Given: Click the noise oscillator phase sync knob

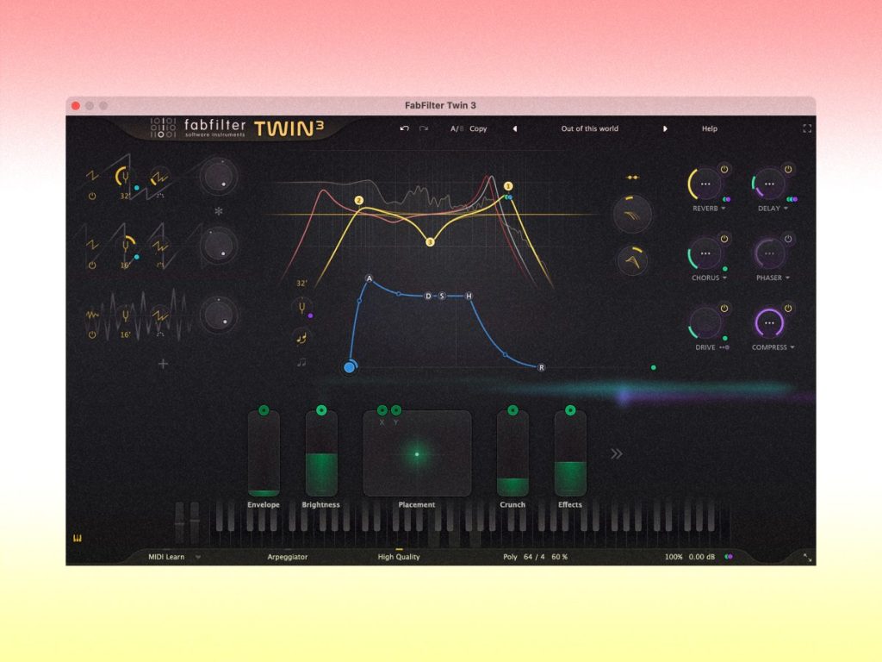Looking at the screenshot, I should [159, 315].
